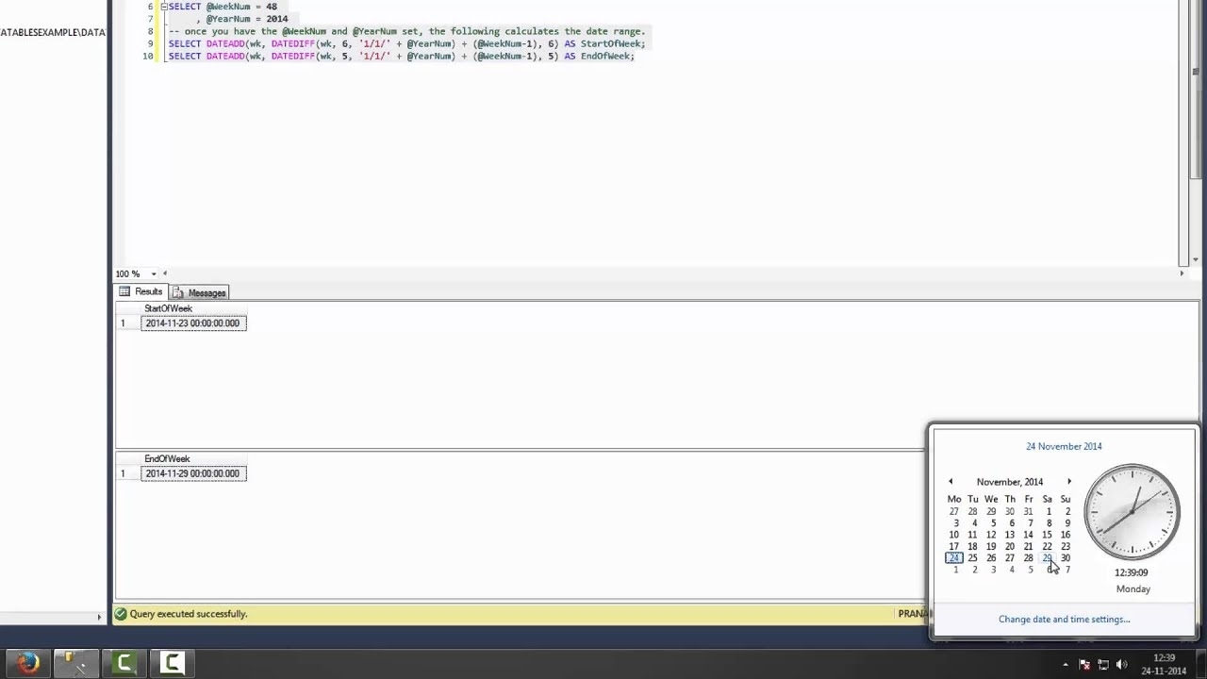Select the 2014-11-29 00:00:00.000 cell
This screenshot has height=679, width=1207.
pyautogui.click(x=193, y=473)
